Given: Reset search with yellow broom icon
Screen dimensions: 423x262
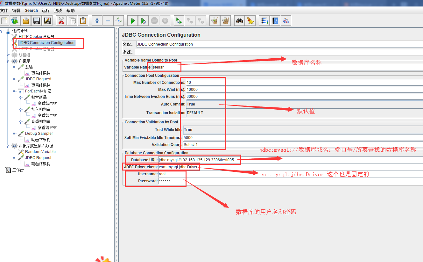Looking at the screenshot, I should [250, 21].
